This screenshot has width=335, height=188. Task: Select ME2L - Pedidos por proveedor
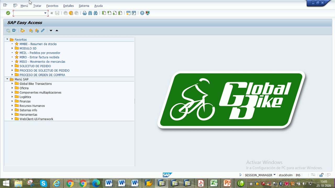point(40,53)
